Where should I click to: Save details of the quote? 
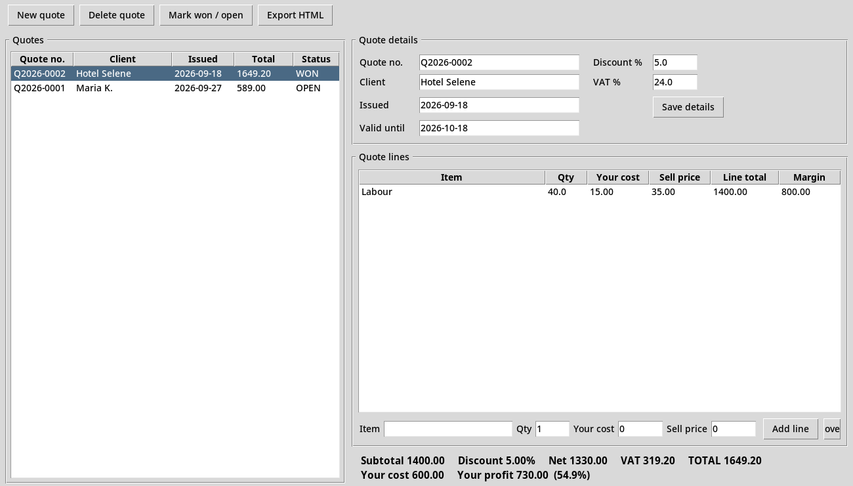pos(688,107)
